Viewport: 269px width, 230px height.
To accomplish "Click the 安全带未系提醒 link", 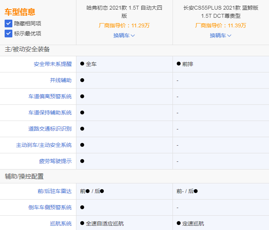I will [x=52, y=64].
